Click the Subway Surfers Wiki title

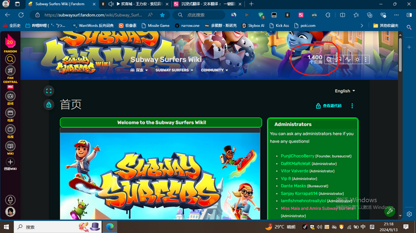point(166,59)
